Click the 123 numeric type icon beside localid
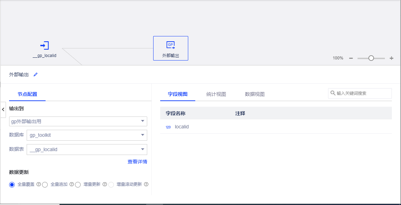The height and width of the screenshot is (205, 401). click(x=168, y=127)
